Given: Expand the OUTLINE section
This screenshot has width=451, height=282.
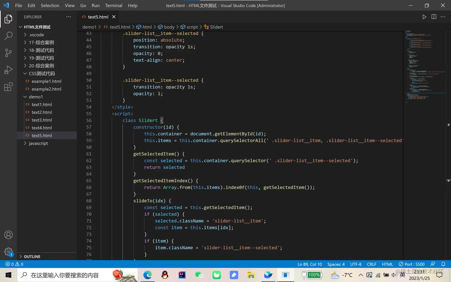Looking at the screenshot, I should (x=47, y=256).
